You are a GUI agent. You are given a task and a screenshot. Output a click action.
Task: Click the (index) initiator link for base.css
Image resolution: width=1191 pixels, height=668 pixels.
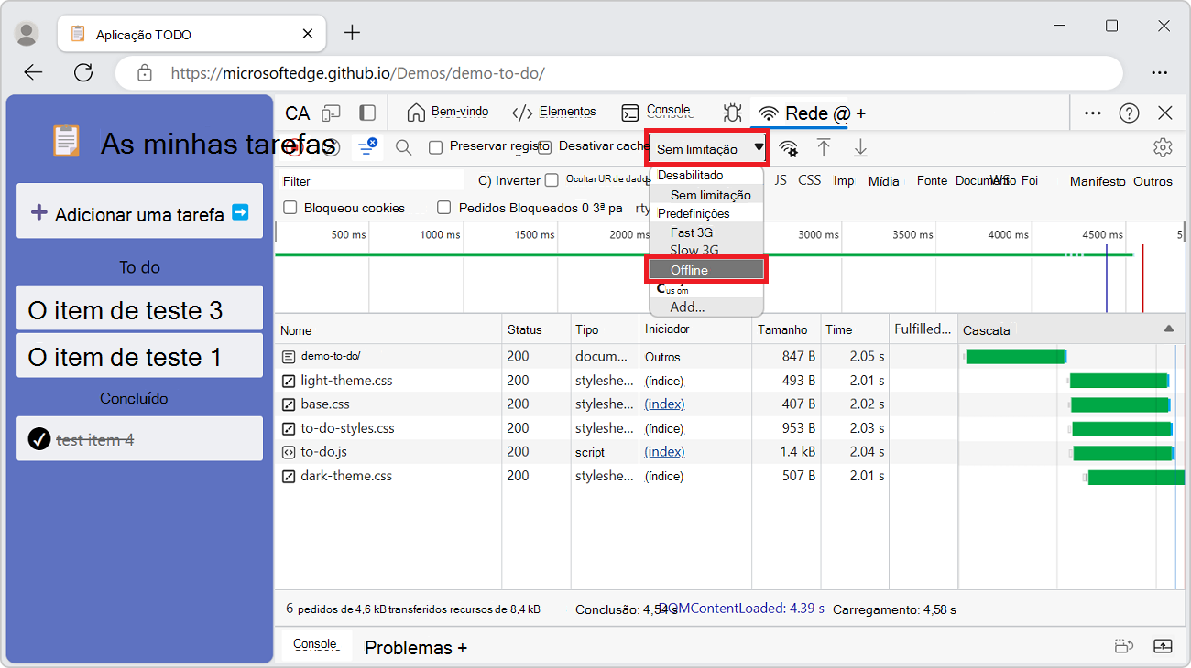[664, 404]
